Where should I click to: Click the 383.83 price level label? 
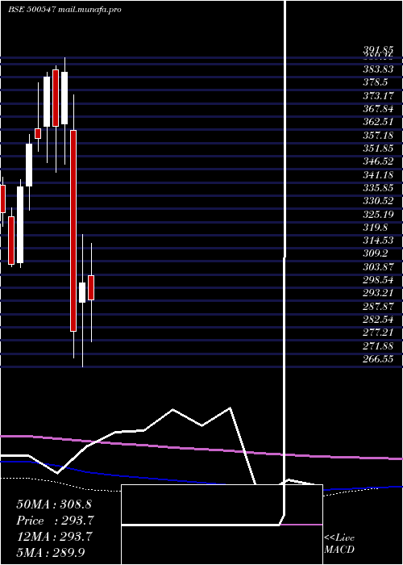378,70
